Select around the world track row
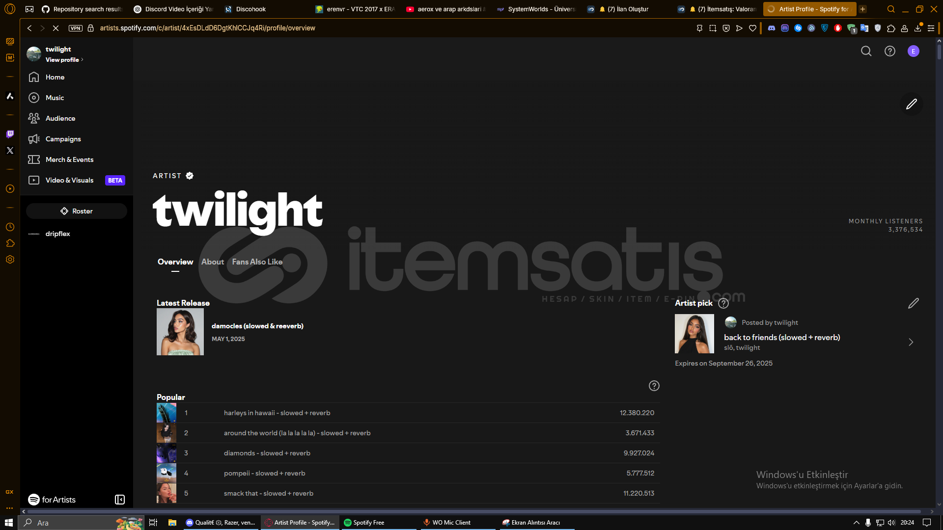The width and height of the screenshot is (943, 530). (x=408, y=433)
